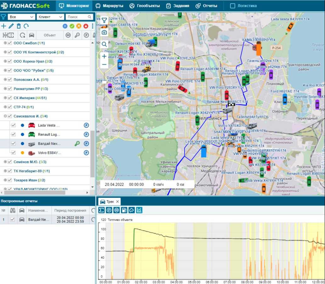Refresh the object list with circular arrow

pos(26,26)
